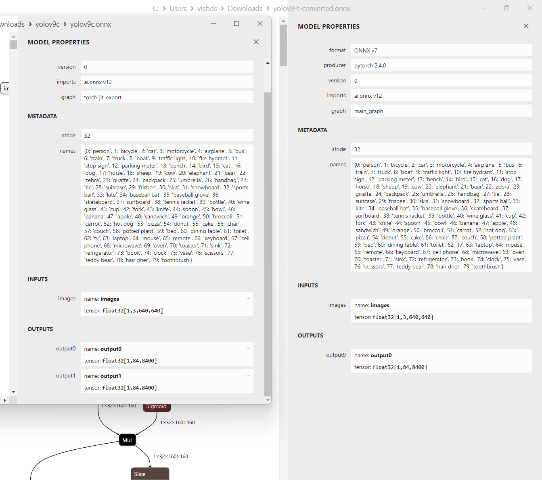Click scroll-up arrow of left properties panel
The height and width of the screenshot is (480, 542).
pos(268,63)
